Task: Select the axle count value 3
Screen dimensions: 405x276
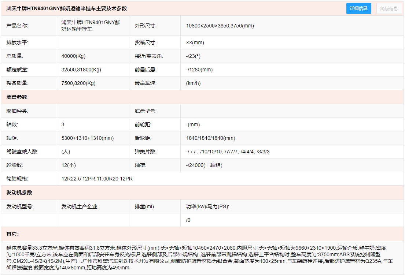Action: coord(63,124)
